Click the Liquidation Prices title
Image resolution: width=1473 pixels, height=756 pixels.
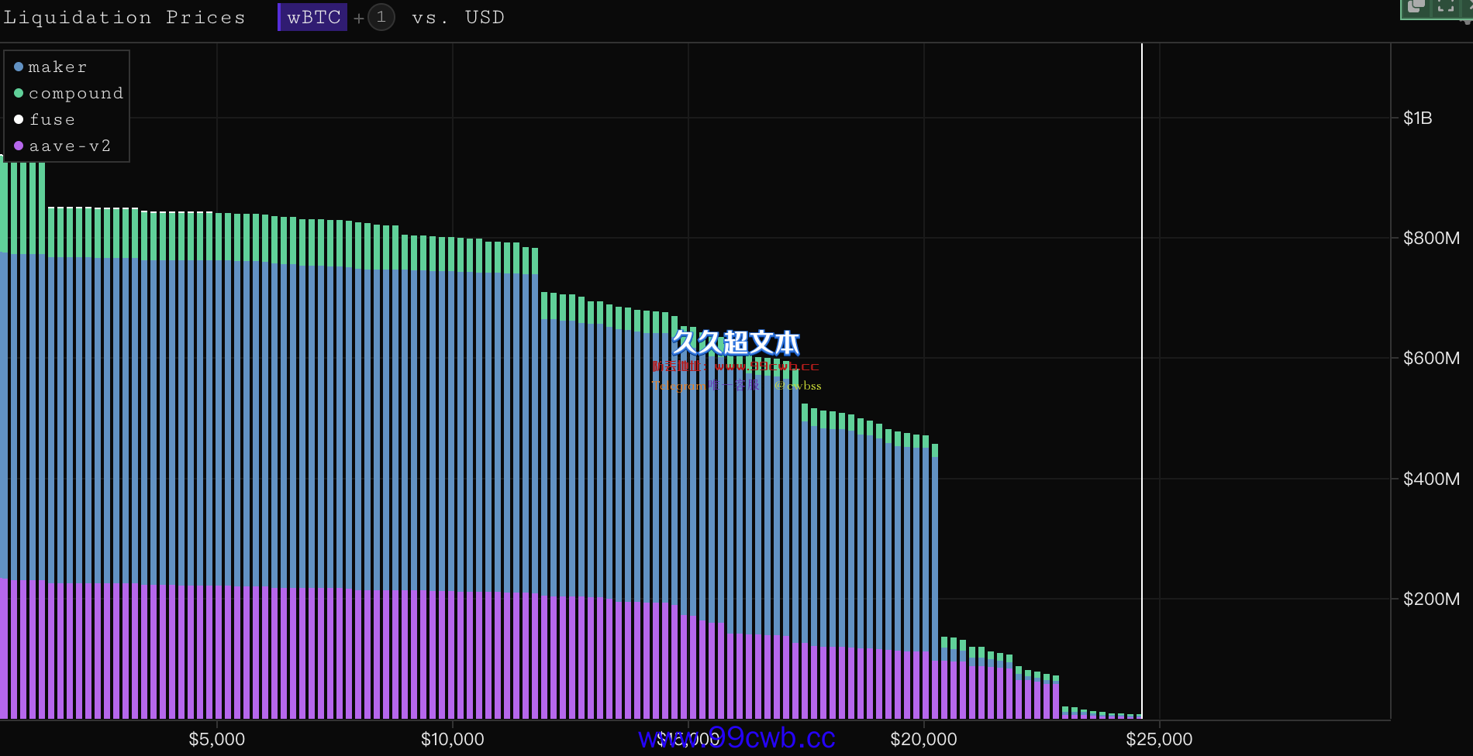point(124,18)
